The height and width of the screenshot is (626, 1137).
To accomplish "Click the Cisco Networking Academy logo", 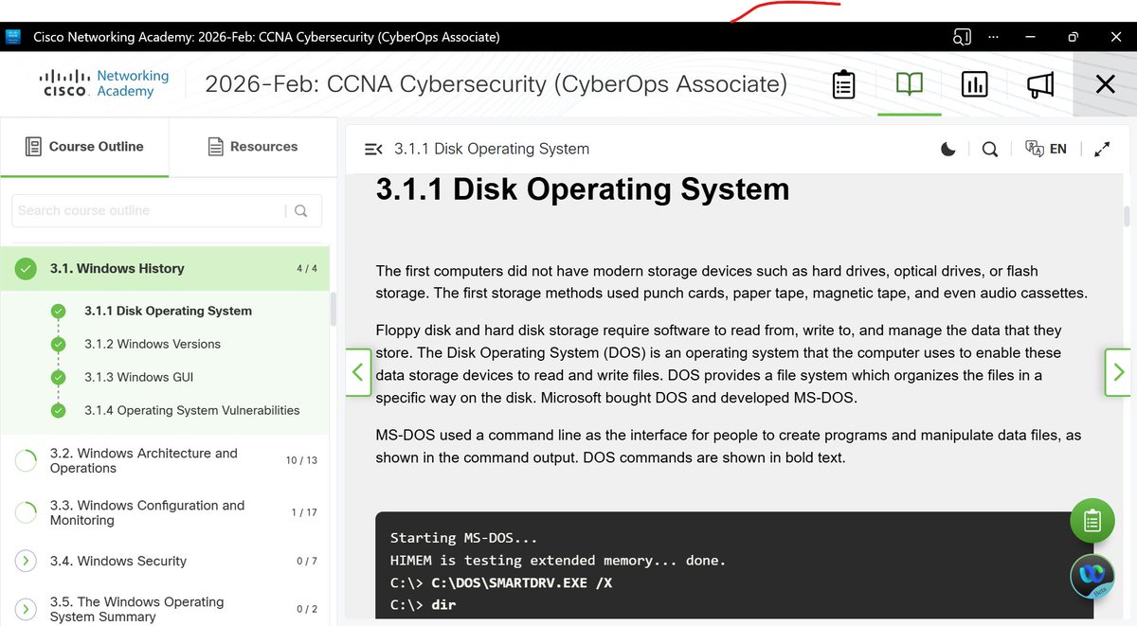I will pyautogui.click(x=103, y=83).
